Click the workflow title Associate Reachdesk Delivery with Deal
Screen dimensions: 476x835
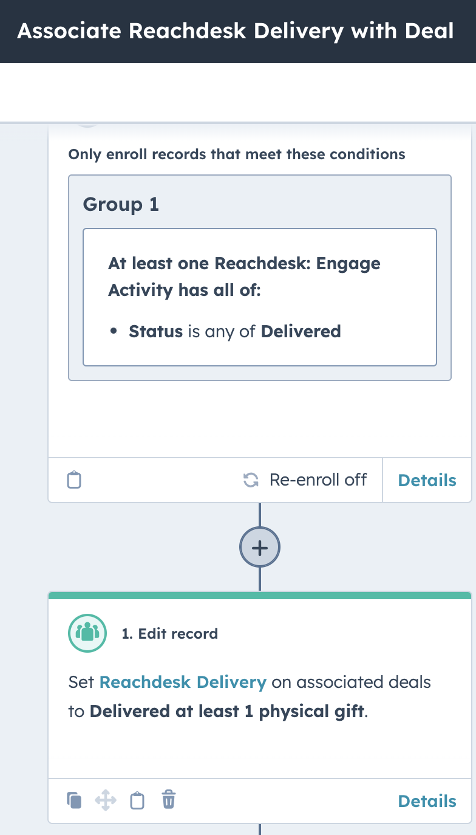coord(236,31)
